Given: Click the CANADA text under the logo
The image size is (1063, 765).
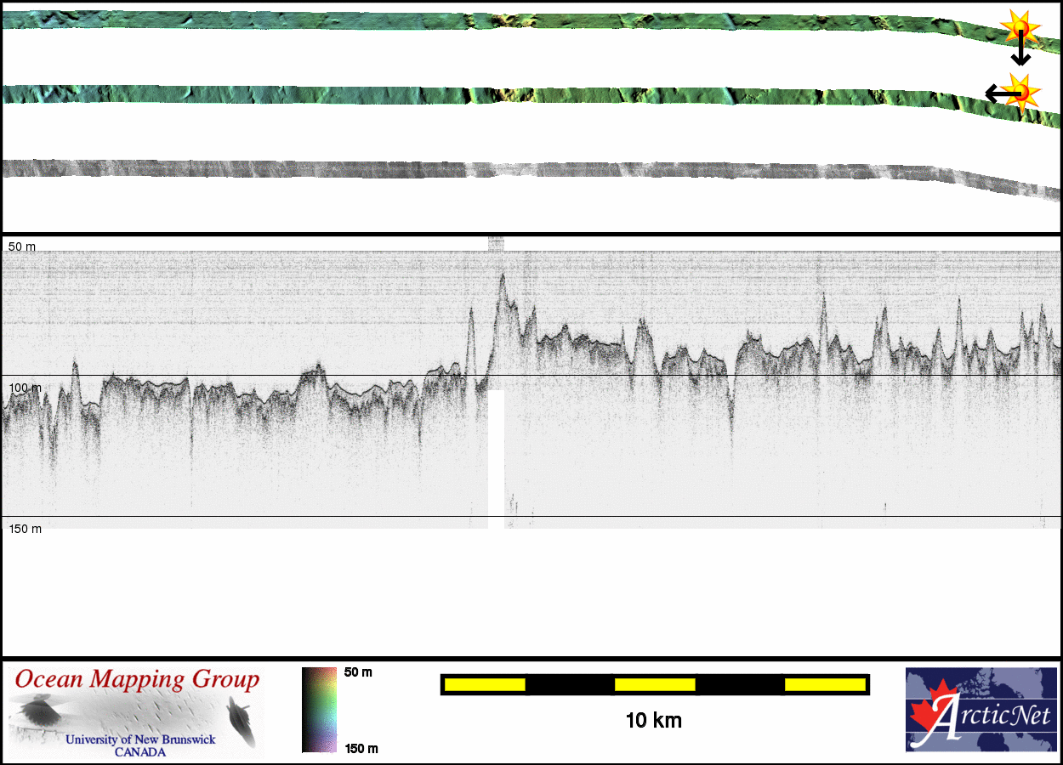Looking at the screenshot, I should pos(140,752).
